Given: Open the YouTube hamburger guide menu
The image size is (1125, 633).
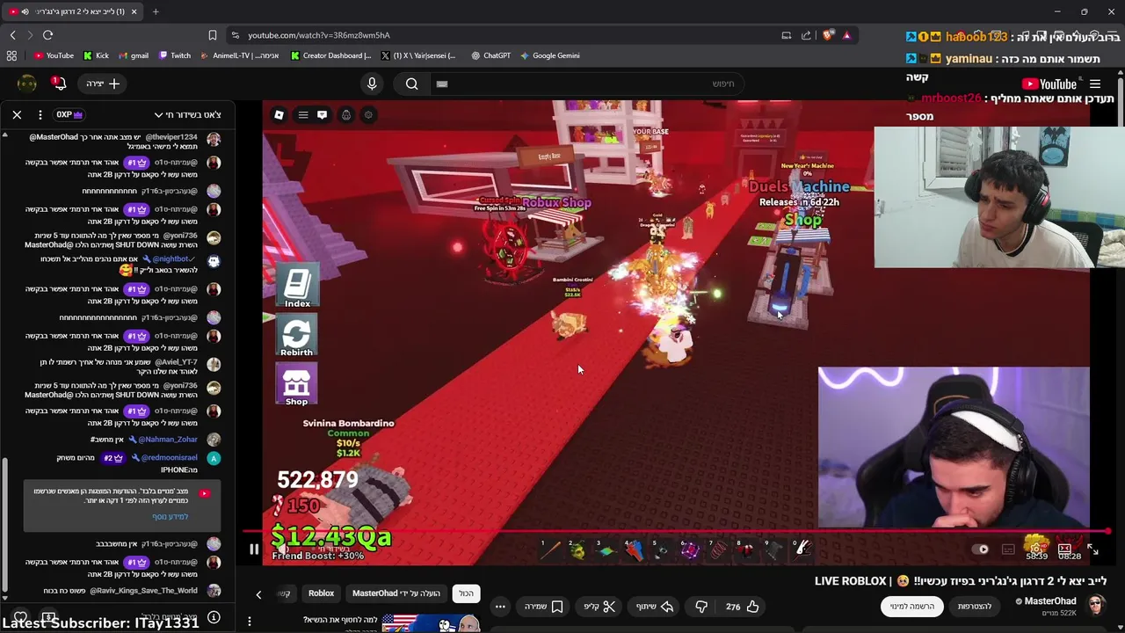Looking at the screenshot, I should pos(1095,84).
